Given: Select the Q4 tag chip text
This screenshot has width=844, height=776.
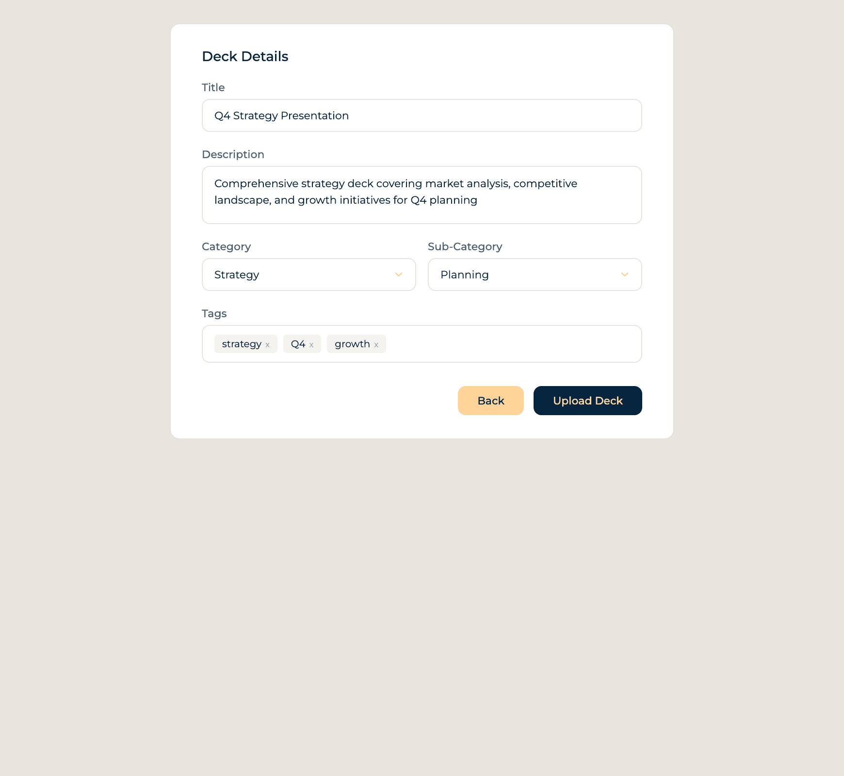Looking at the screenshot, I should pos(298,344).
